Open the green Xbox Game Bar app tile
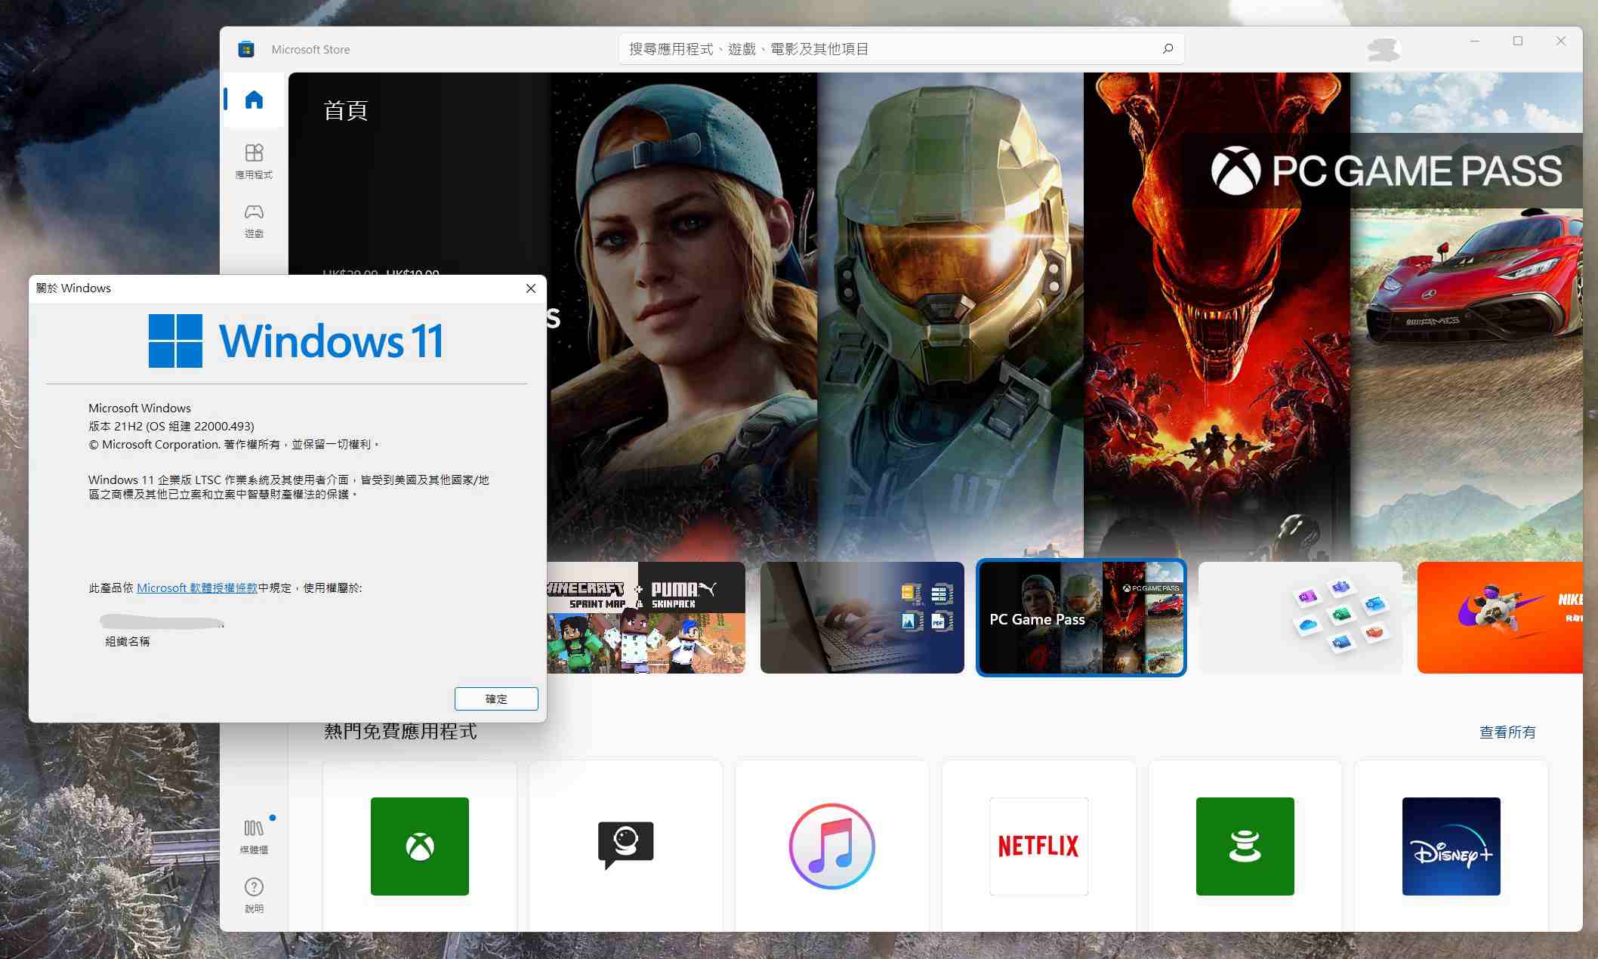The image size is (1598, 959). click(x=1245, y=846)
